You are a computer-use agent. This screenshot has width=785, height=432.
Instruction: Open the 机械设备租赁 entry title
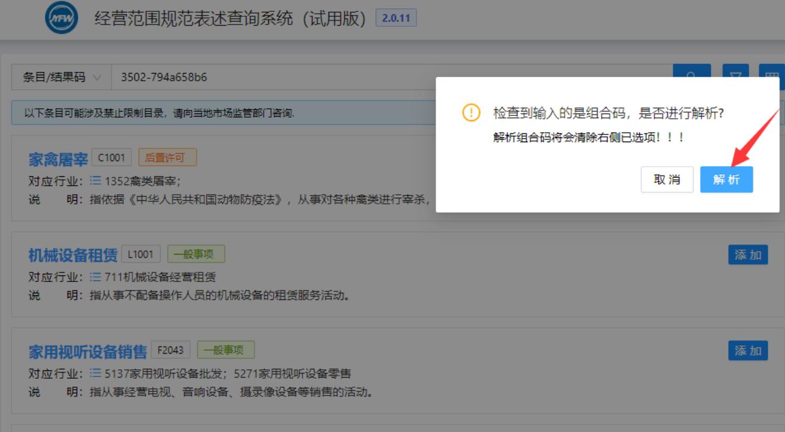(x=73, y=255)
